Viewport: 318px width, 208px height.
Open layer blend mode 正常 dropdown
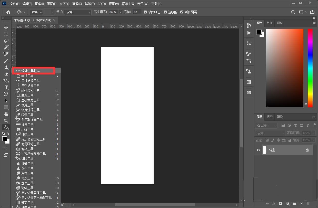tap(270, 133)
